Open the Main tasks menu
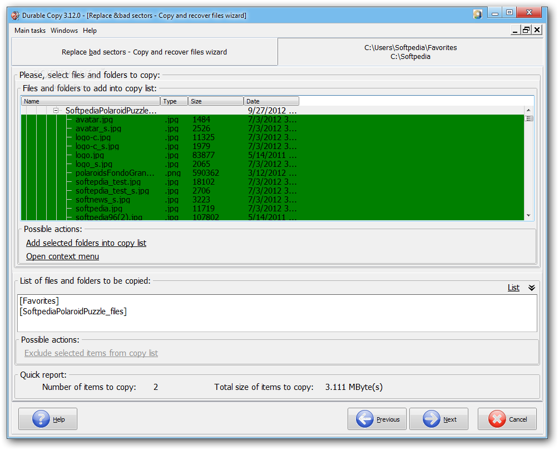This screenshot has height=450, width=559. [x=30, y=31]
